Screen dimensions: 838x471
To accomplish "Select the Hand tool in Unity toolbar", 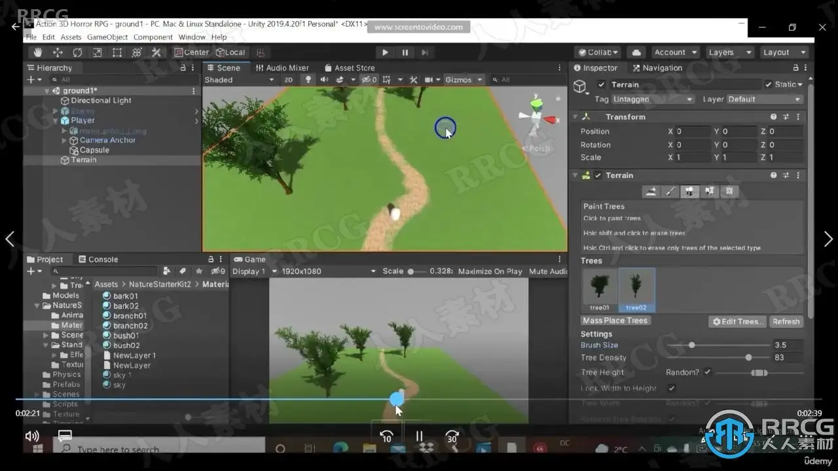I will (38, 52).
